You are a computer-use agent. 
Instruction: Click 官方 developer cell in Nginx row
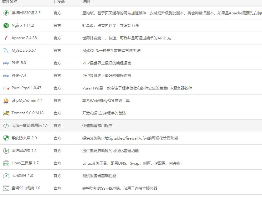(57, 26)
